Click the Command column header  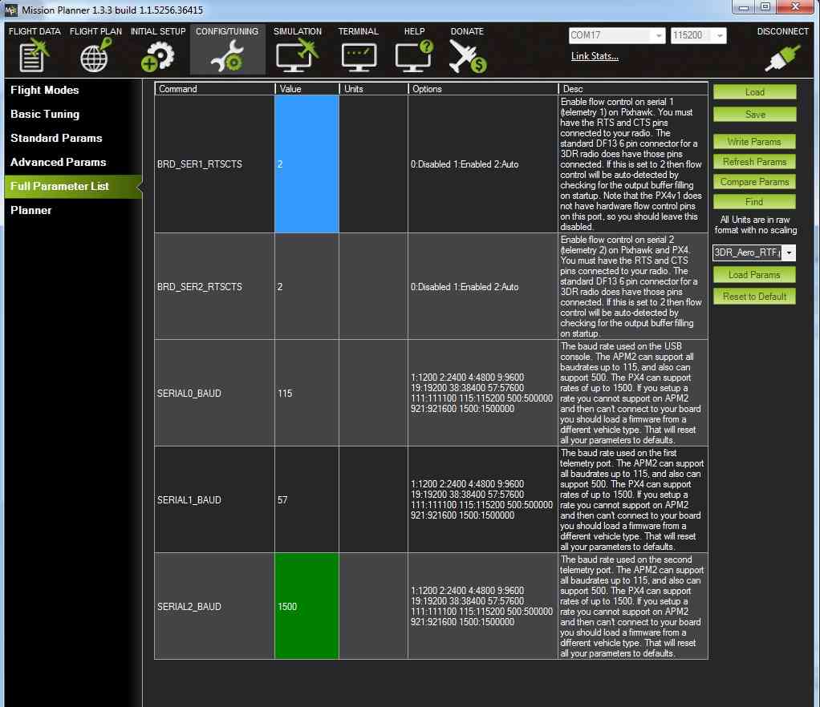point(213,89)
